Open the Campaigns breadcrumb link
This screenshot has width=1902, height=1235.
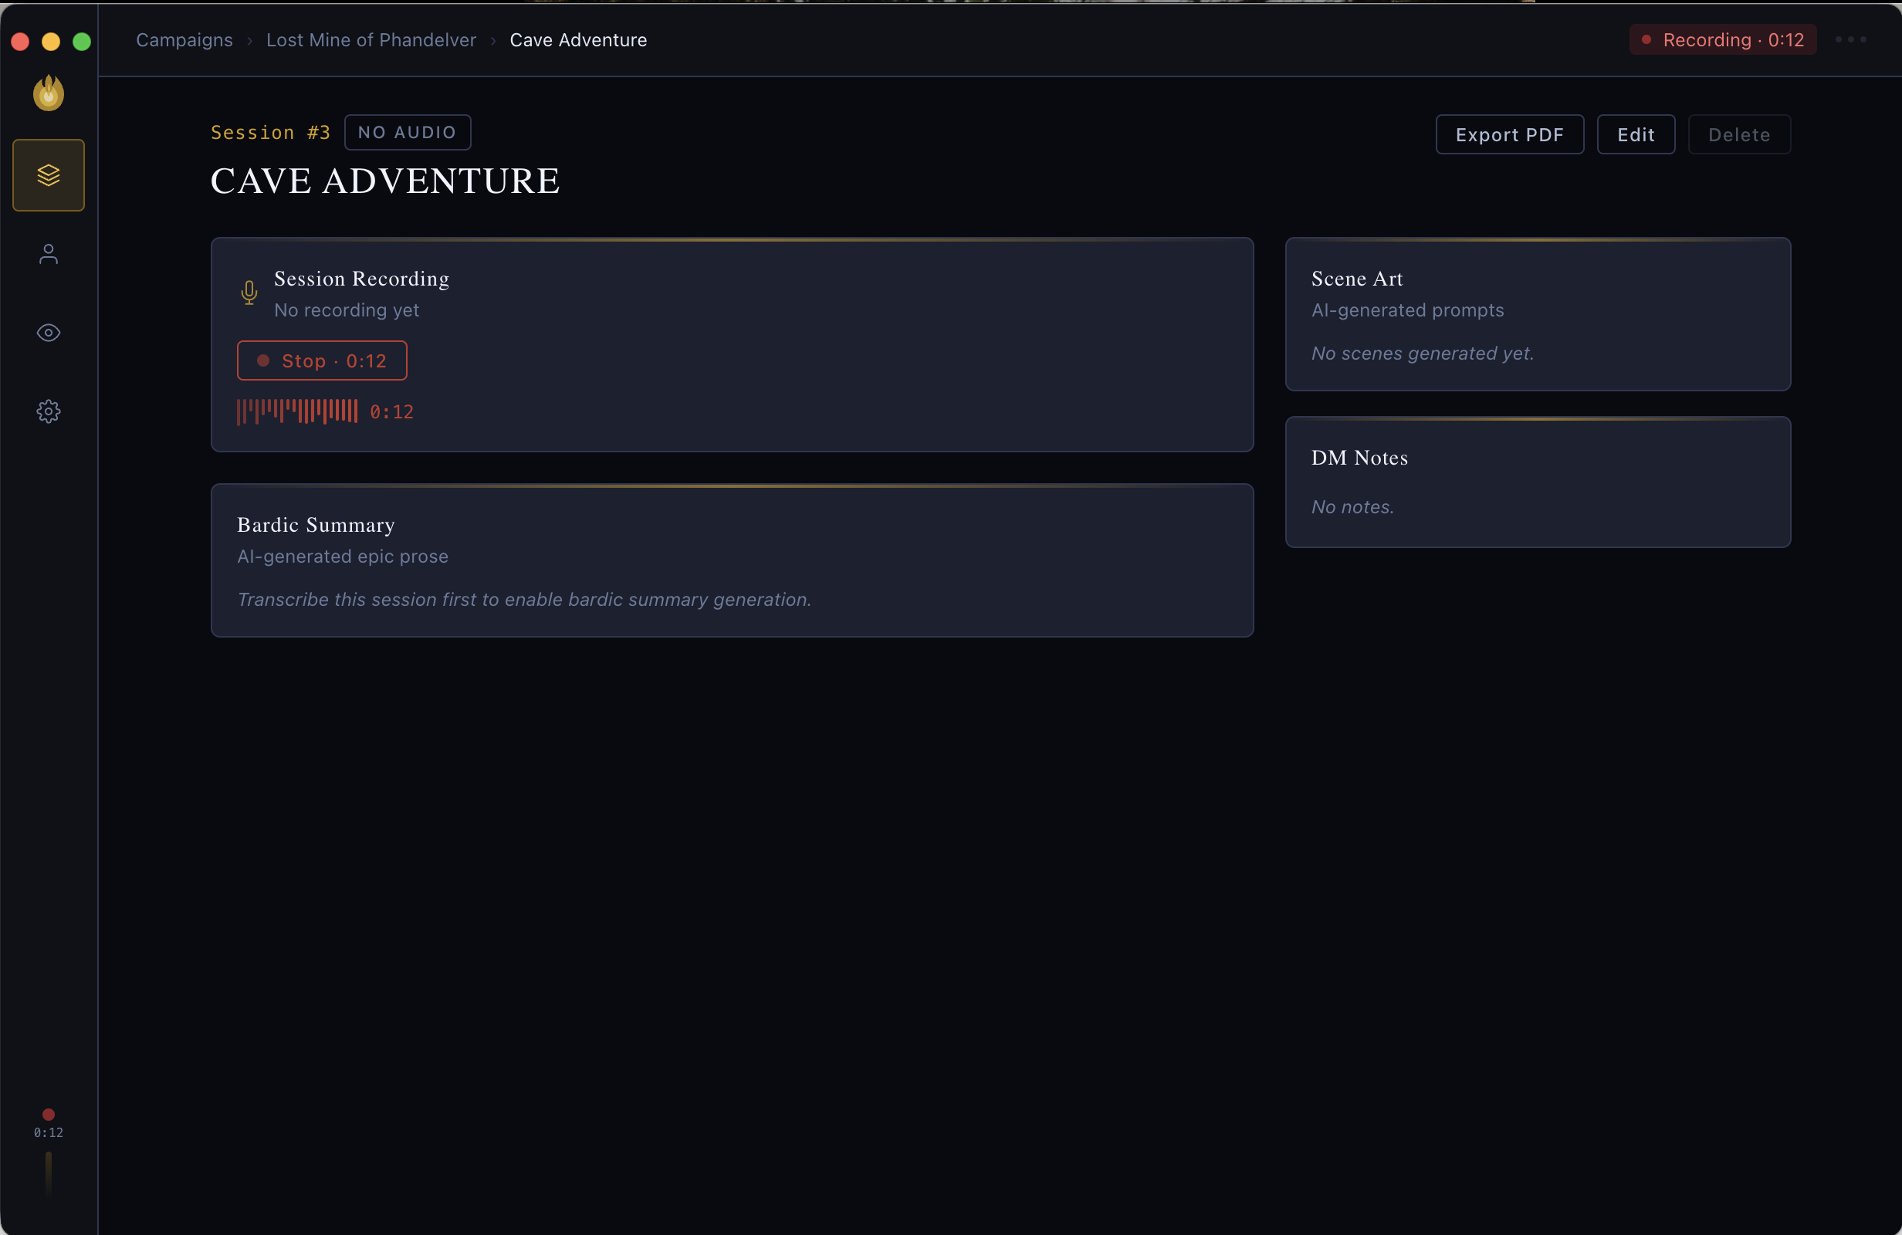point(184,39)
